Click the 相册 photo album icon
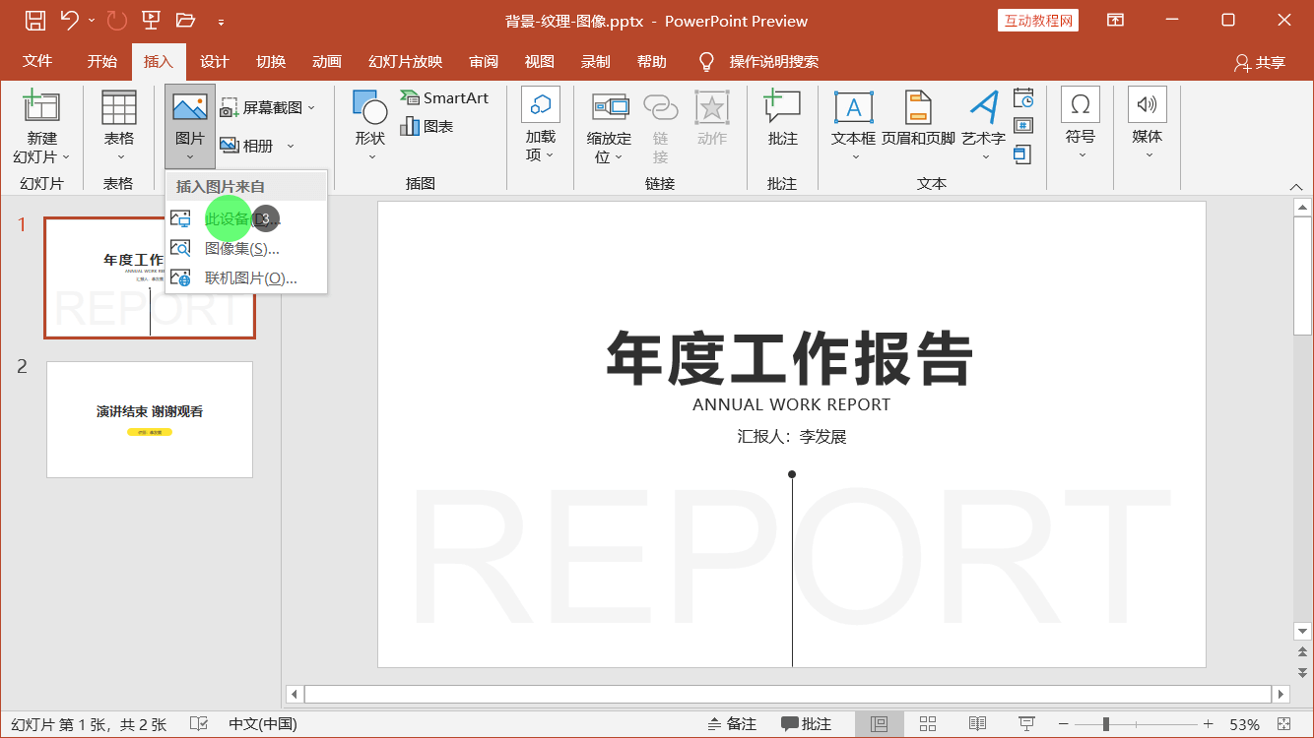 pos(230,146)
